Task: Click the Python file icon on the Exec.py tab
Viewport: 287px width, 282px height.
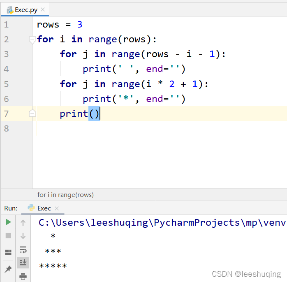Action: pos(10,10)
